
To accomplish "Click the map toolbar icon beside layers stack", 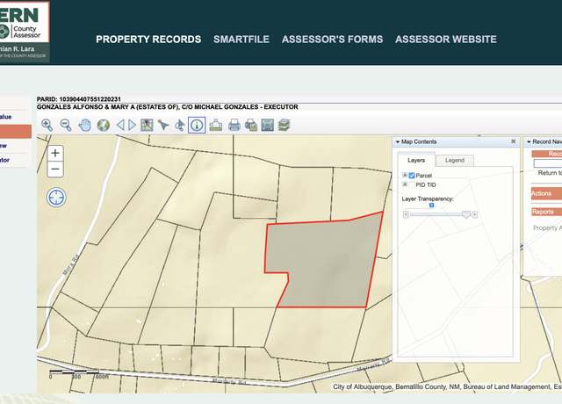I will (267, 125).
